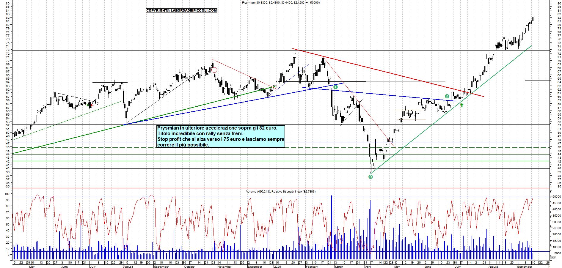
Task: Click the April month label on the time axis
Action: pos(368,267)
